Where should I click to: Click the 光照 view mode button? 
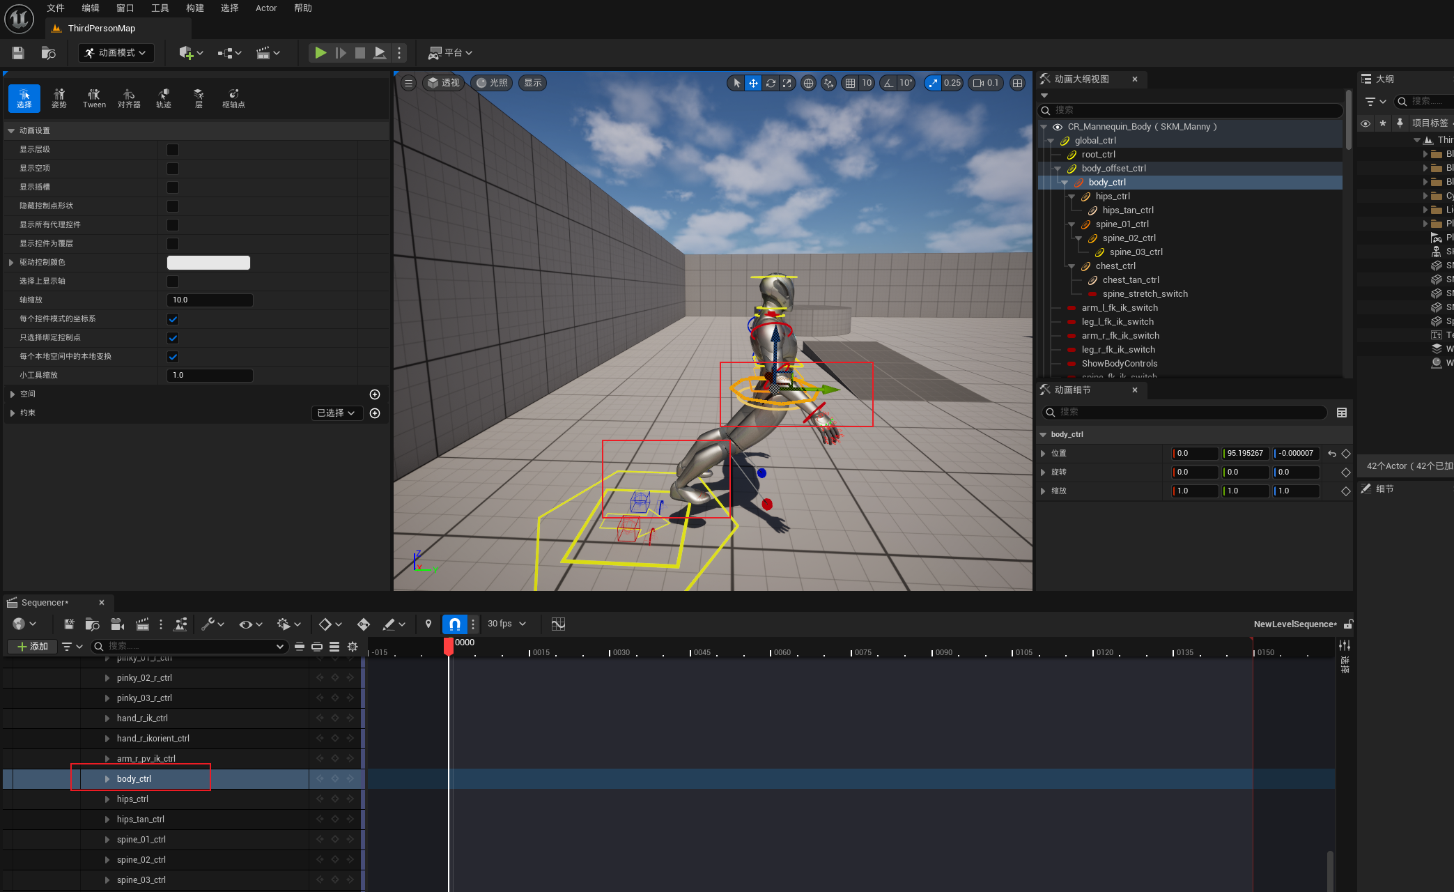pyautogui.click(x=492, y=83)
